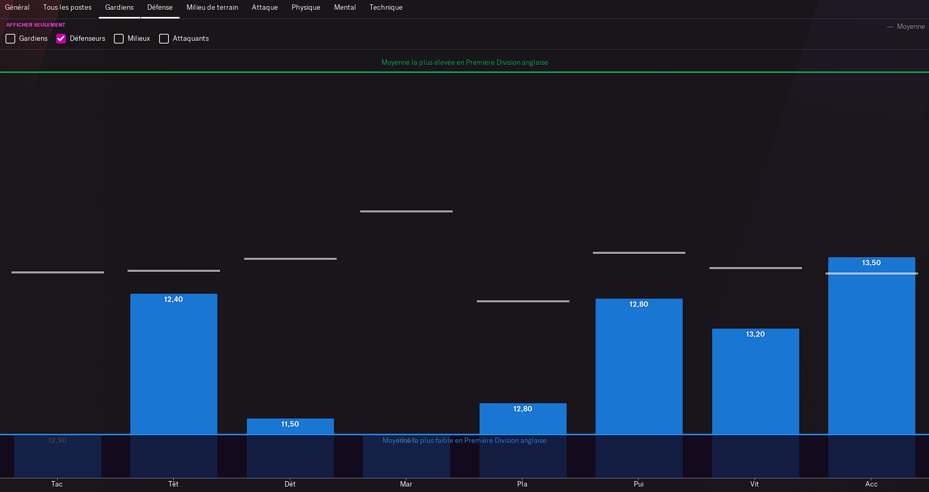Open the Technique tab
This screenshot has height=492, width=929.
click(x=386, y=8)
